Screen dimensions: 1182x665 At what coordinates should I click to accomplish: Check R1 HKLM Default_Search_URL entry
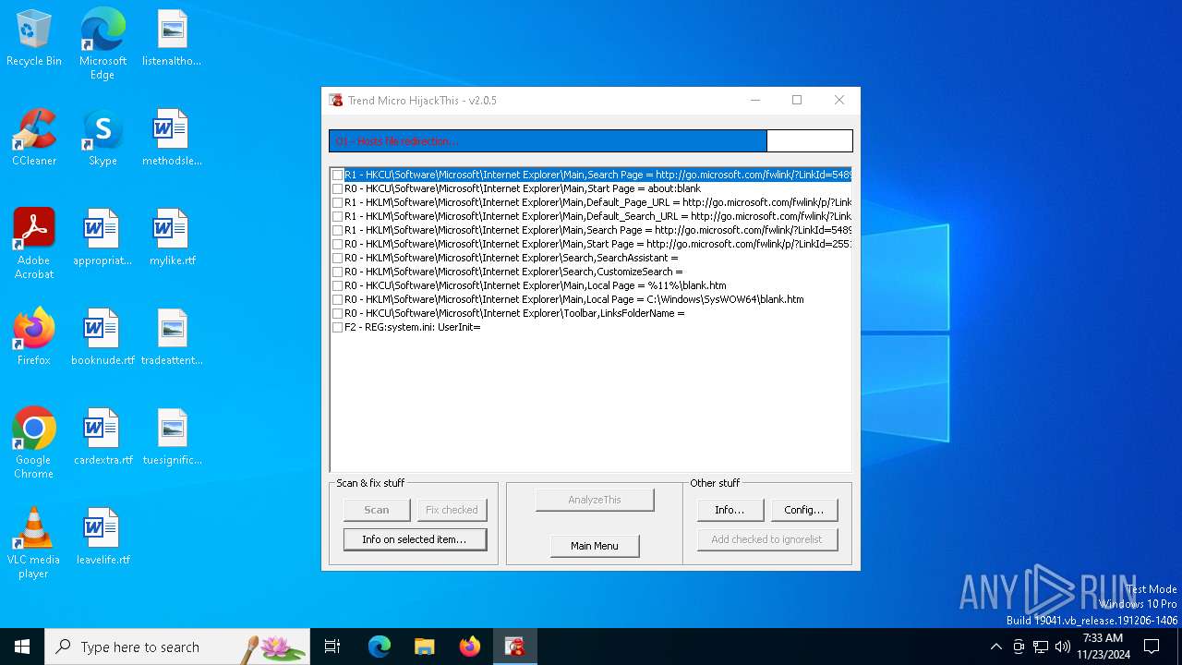point(338,216)
